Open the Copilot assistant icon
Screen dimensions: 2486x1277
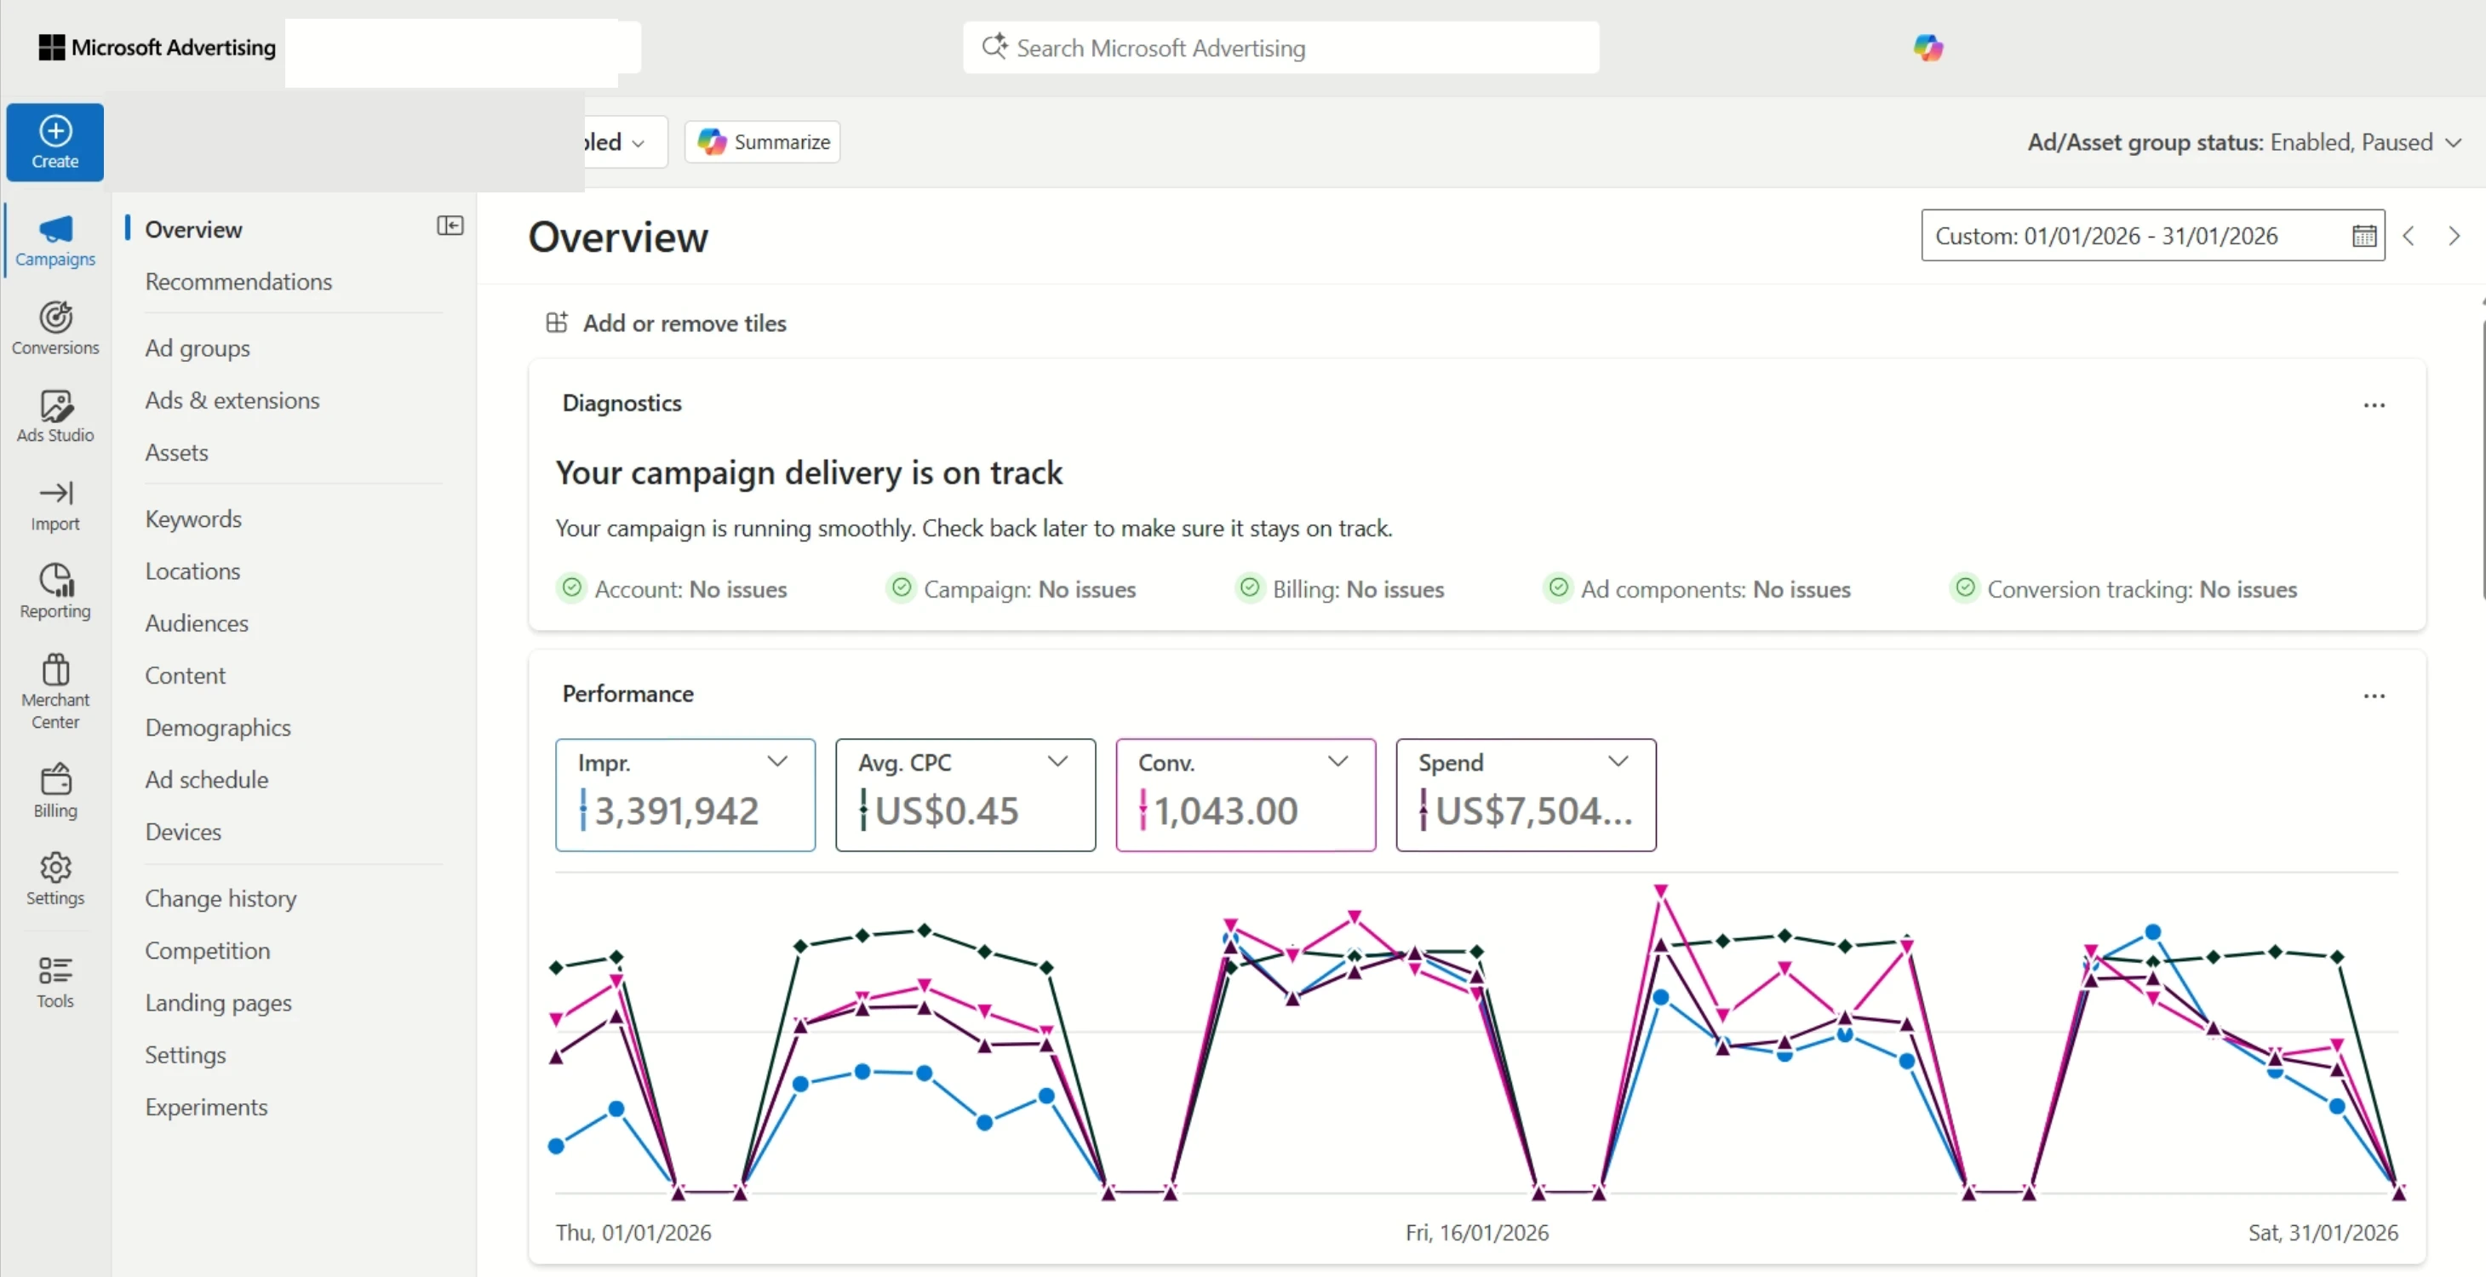(x=1928, y=46)
